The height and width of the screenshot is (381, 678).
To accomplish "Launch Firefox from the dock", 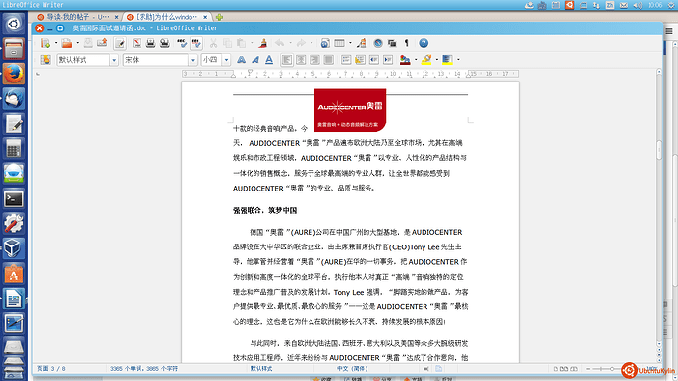I will click(14, 74).
